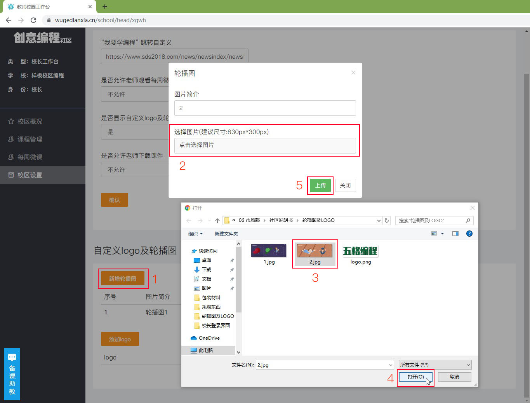Click the 取消 button in file dialog
Viewport: 530px width, 403px height.
455,377
